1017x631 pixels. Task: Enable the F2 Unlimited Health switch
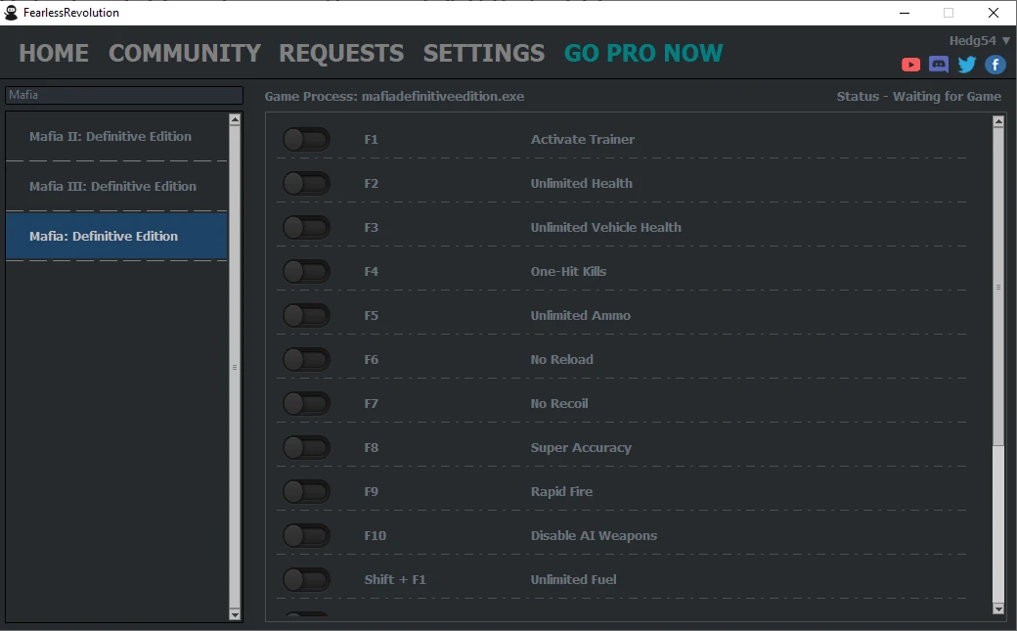(x=307, y=184)
